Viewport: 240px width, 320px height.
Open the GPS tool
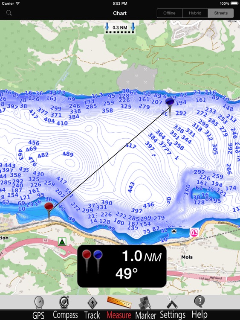38,308
